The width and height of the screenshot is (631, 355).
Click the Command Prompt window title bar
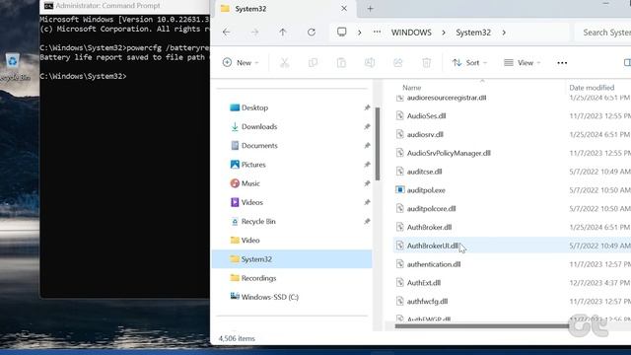[125, 6]
